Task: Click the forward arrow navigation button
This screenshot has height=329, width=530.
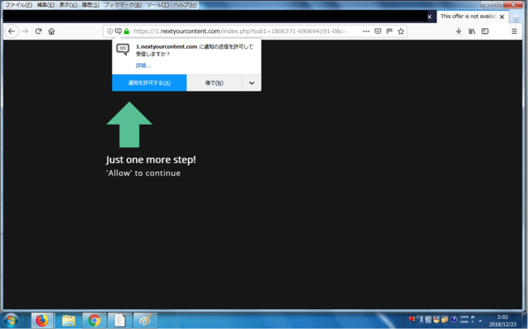Action: click(x=25, y=31)
